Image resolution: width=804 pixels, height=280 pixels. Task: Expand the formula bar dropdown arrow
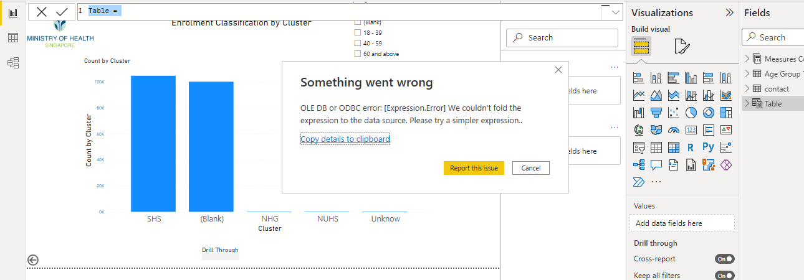pyautogui.click(x=616, y=12)
